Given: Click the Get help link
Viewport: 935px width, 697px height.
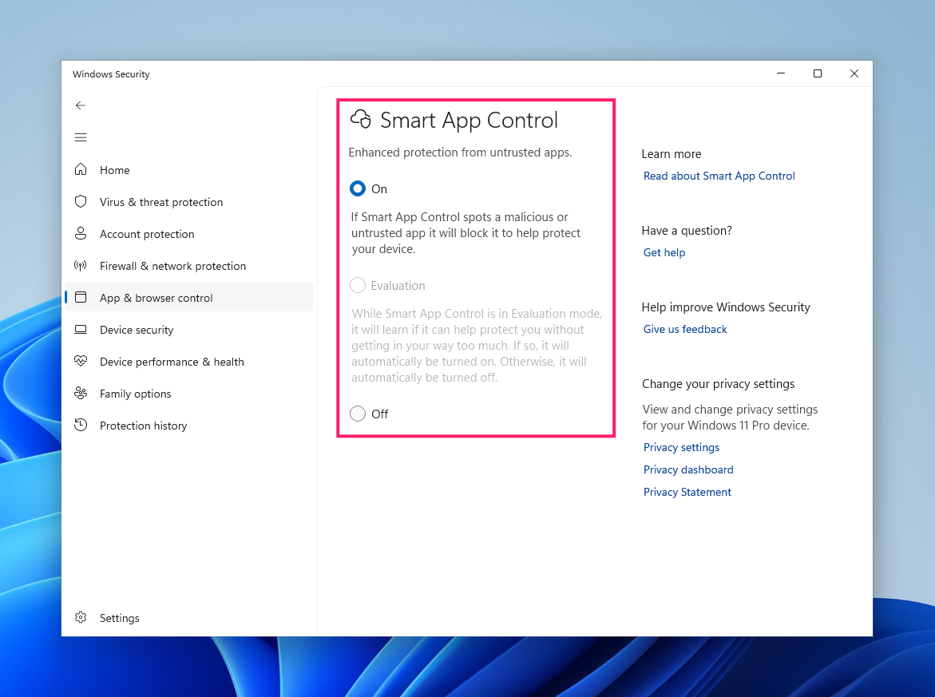Looking at the screenshot, I should click(x=664, y=252).
